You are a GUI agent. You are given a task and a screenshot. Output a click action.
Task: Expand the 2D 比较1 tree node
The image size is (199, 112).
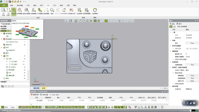click(7, 64)
